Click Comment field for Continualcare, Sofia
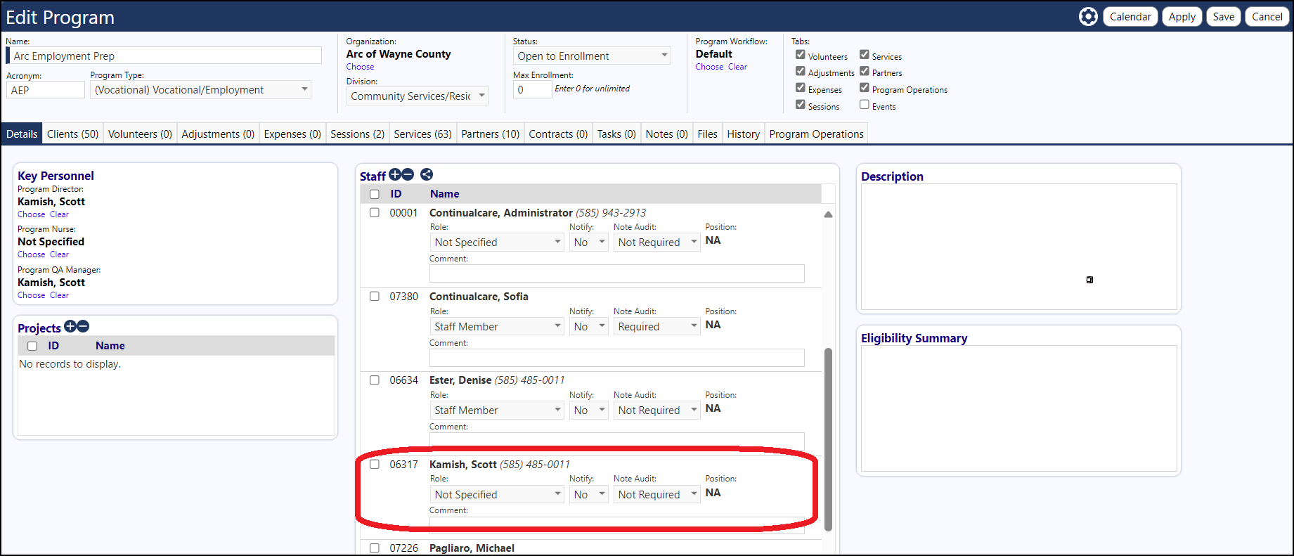 (x=617, y=358)
